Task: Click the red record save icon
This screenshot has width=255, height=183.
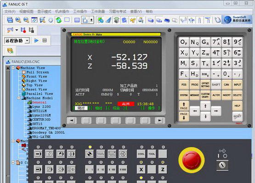Action: [x=23, y=30]
